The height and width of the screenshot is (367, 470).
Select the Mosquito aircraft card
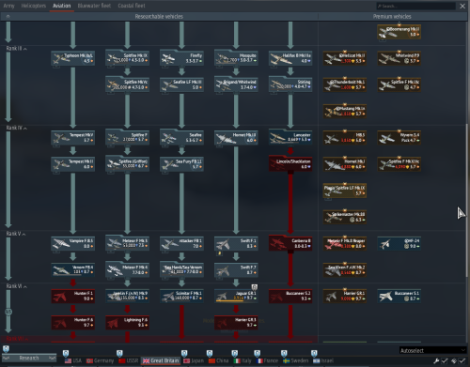[x=236, y=58]
